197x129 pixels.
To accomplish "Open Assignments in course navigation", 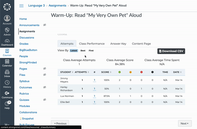I will coord(27,31).
